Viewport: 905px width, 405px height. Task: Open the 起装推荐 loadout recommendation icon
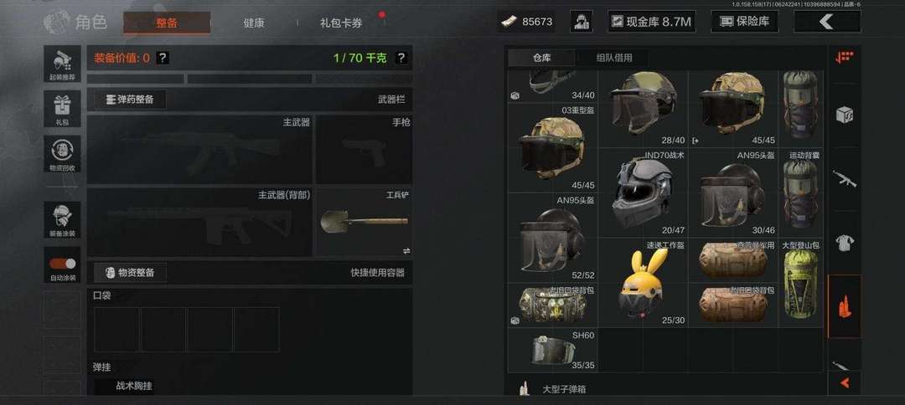62,64
